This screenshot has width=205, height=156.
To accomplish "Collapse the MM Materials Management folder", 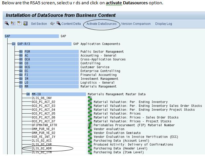I will coord(21,86).
